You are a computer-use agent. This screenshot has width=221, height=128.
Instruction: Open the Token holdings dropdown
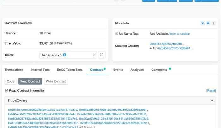[x=68, y=55]
